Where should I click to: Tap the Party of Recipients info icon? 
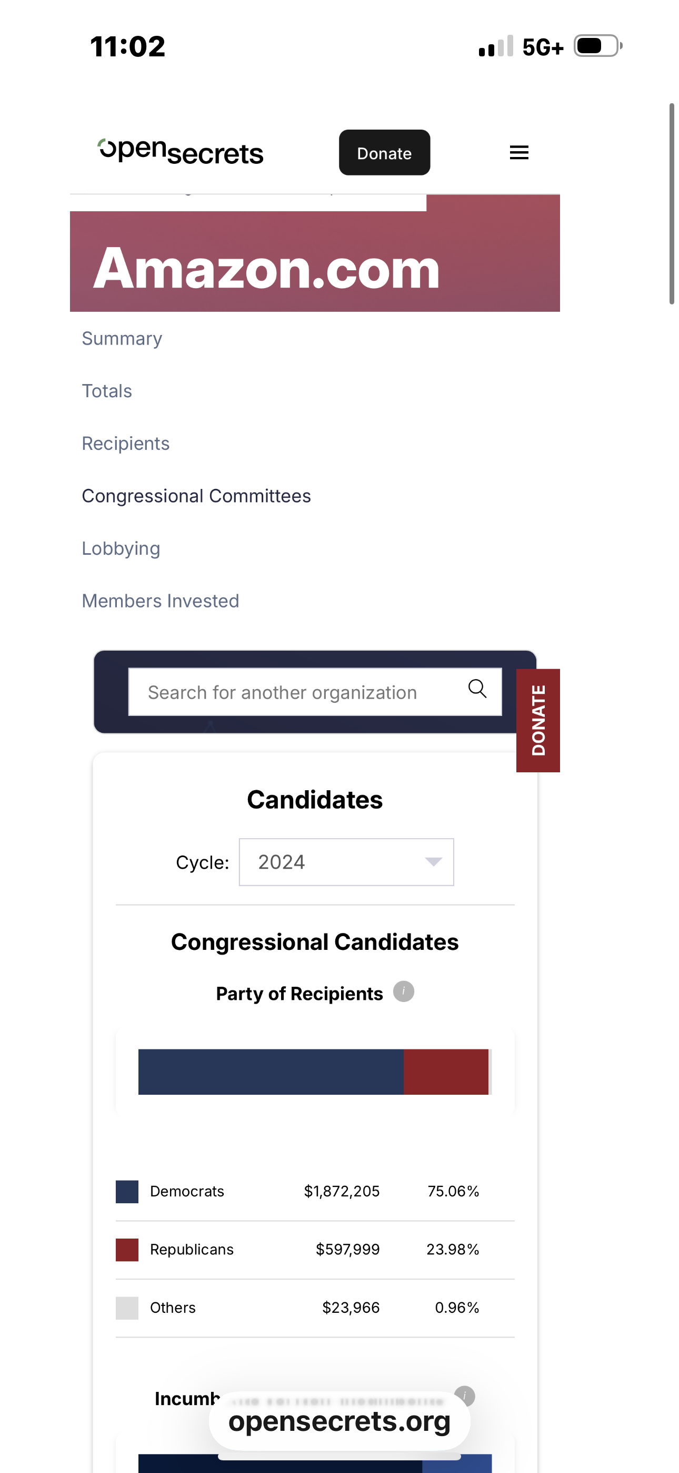(404, 991)
